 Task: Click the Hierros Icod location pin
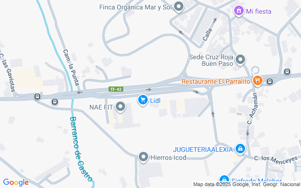tap(143, 157)
